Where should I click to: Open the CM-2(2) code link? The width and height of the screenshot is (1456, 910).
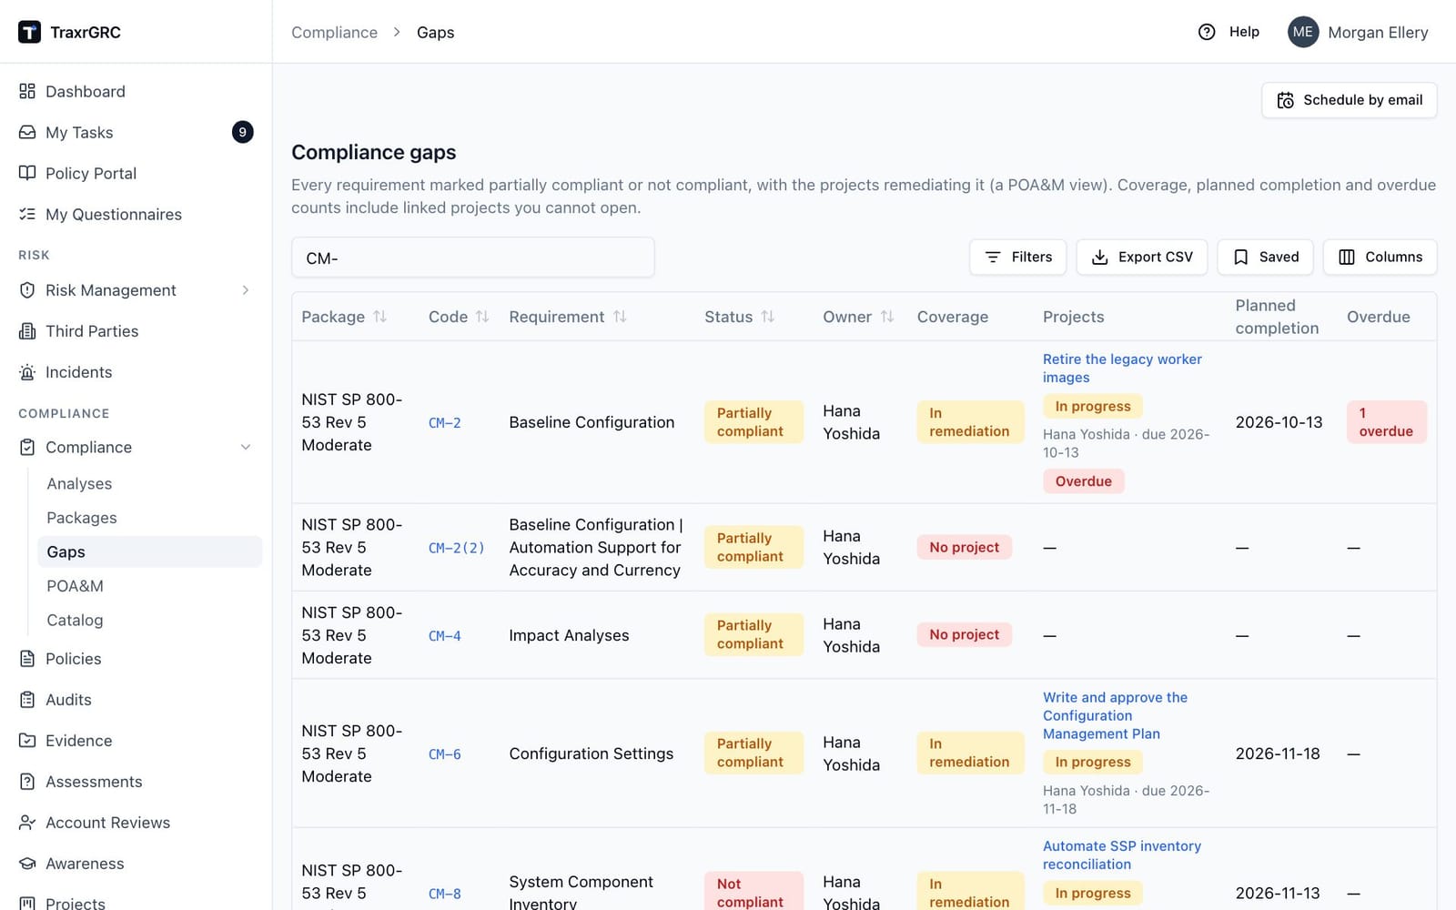tap(457, 548)
